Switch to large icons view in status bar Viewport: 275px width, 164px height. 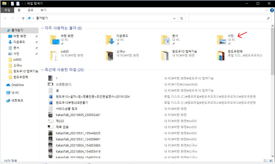(x=271, y=161)
